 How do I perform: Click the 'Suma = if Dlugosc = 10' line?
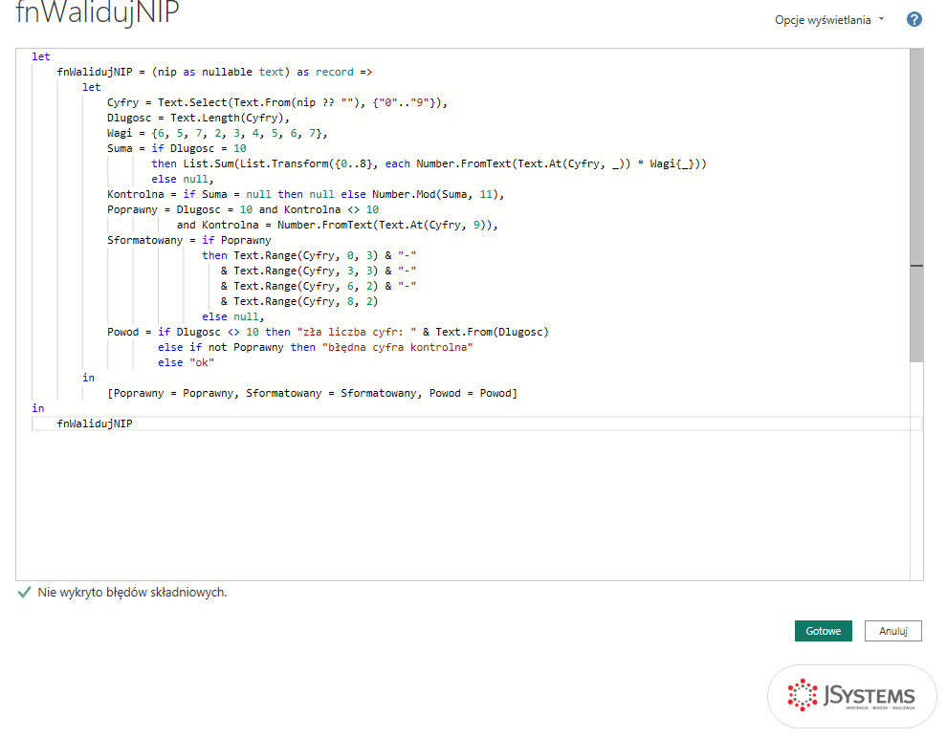pyautogui.click(x=177, y=148)
